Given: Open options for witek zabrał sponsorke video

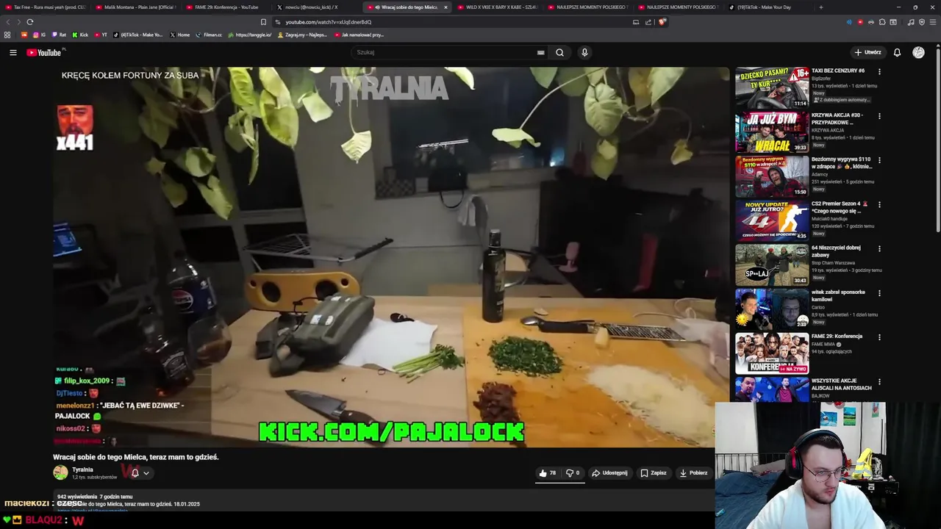Looking at the screenshot, I should [x=879, y=292].
